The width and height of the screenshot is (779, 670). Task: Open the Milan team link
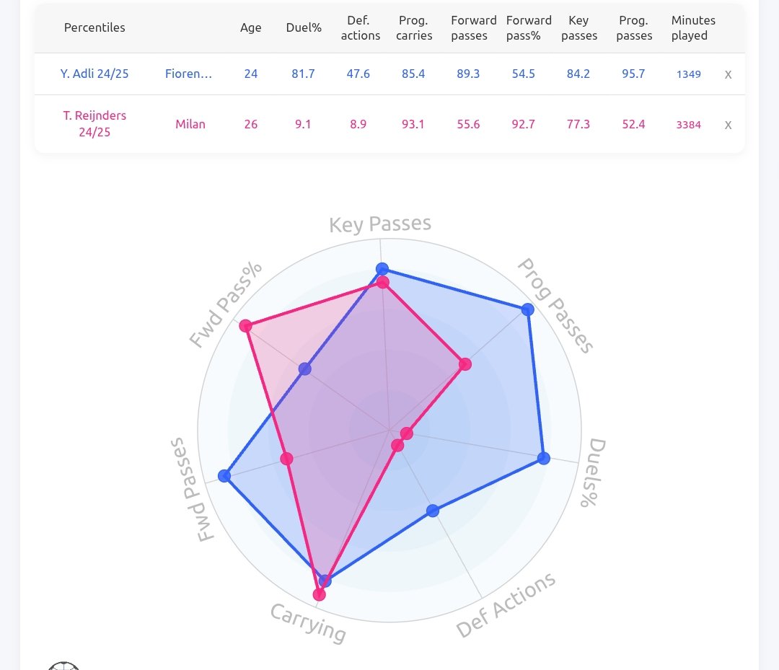coord(190,123)
